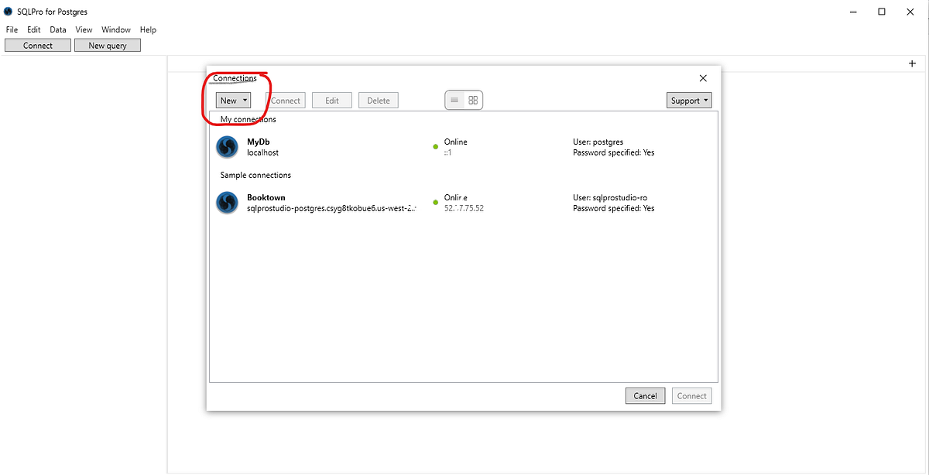
Task: Select the MyDb database connection icon
Action: point(226,146)
